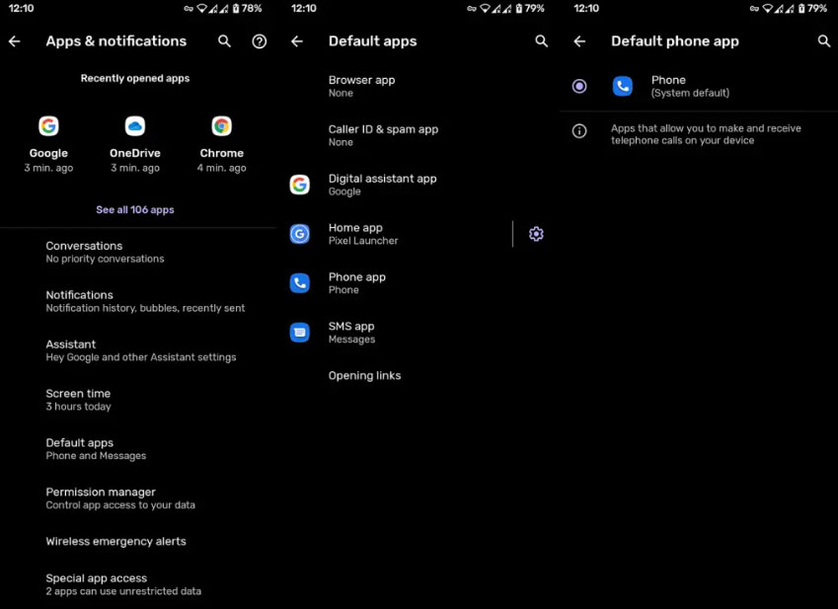Screen dimensions: 838x609
Task: Open Home app settings gear
Action: tap(536, 234)
